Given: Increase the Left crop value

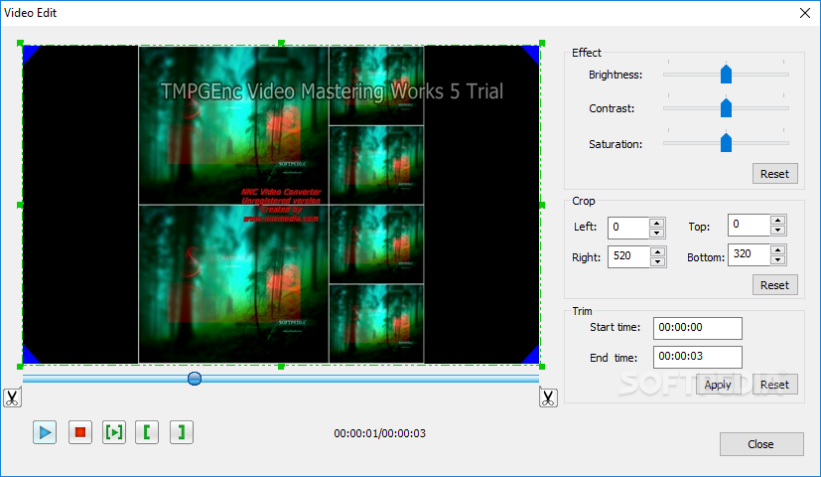Looking at the screenshot, I should click(656, 223).
